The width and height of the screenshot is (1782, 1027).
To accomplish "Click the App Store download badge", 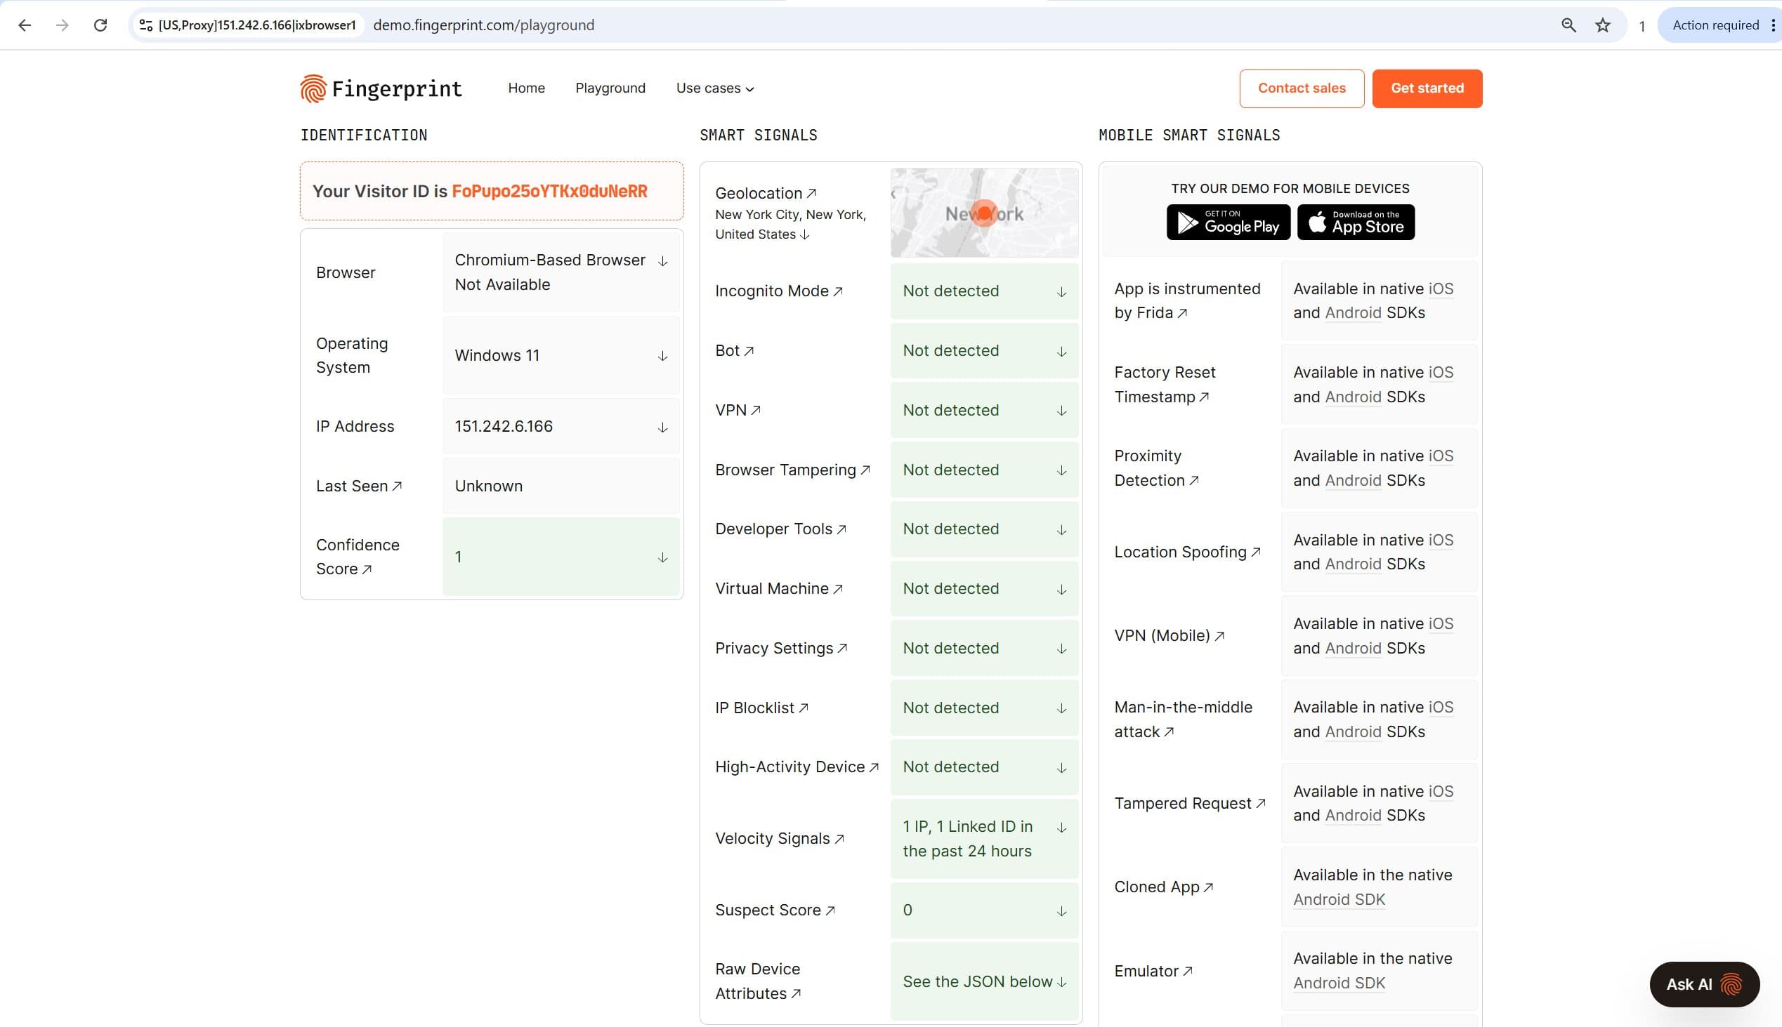I will [1356, 223].
